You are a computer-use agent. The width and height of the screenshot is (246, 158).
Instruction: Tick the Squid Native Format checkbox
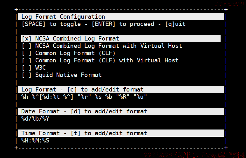pos(26,75)
